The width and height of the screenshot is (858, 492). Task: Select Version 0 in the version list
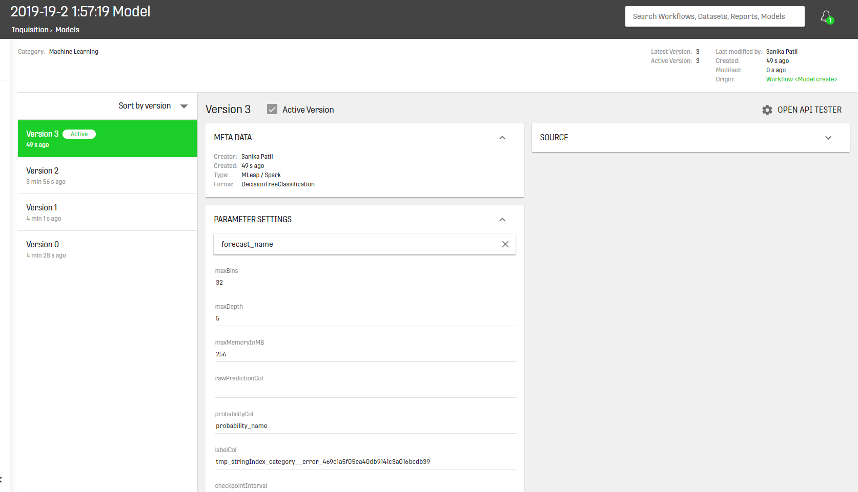click(x=108, y=249)
